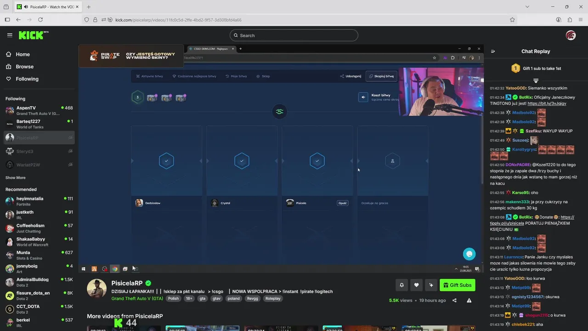Screen dimensions: 588x331
Task: Select the PisicelaRP browser tab
Action: (47, 7)
